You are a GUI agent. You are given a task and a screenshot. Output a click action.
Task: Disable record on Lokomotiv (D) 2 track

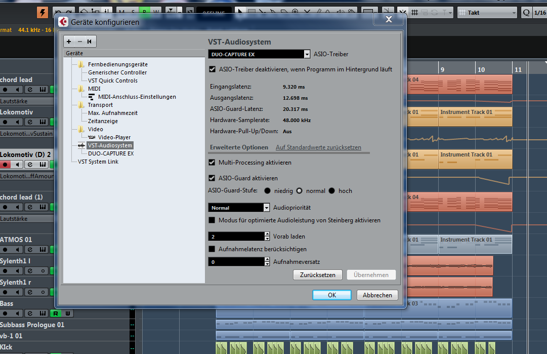point(5,165)
